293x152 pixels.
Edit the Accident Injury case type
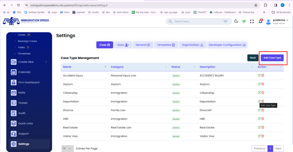[259, 75]
